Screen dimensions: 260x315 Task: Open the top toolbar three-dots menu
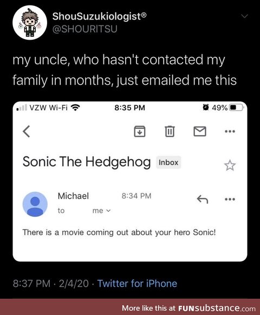pyautogui.click(x=230, y=131)
